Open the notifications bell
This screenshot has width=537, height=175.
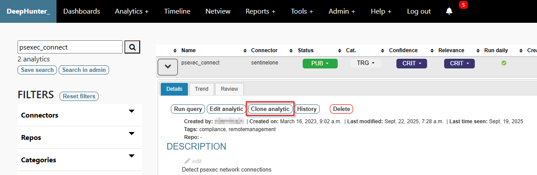[x=449, y=11]
